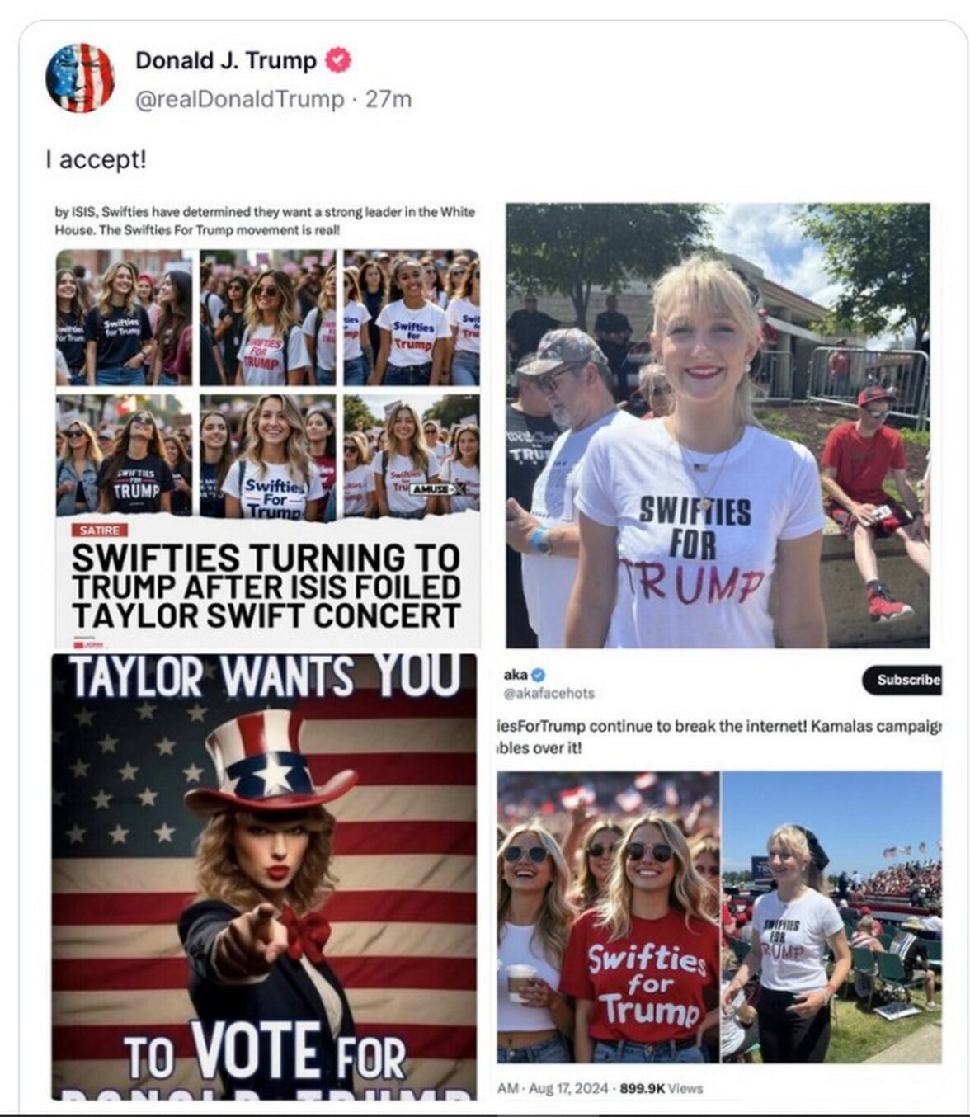Click the red SATIRE label

99,530
